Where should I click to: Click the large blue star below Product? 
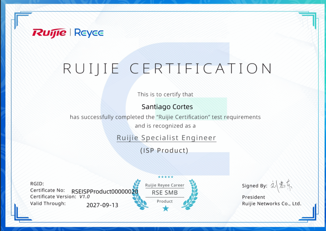coord(165,208)
